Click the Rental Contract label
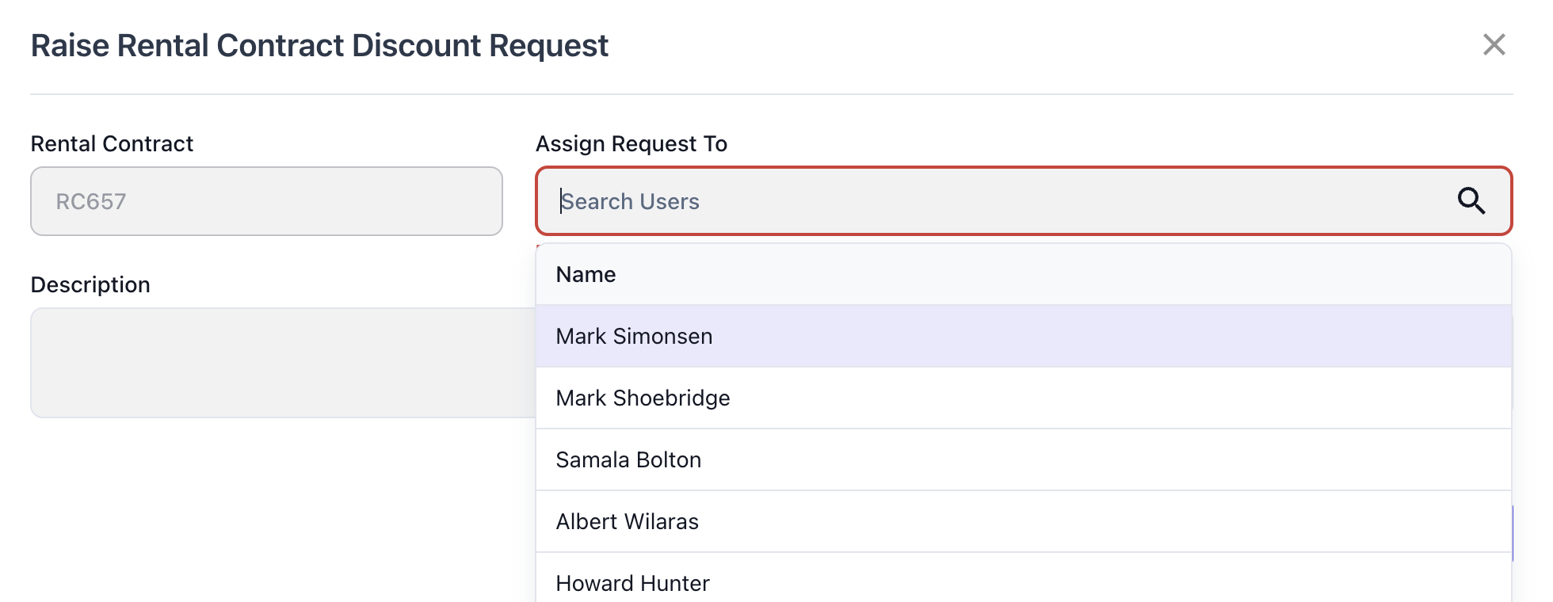This screenshot has height=602, width=1553. pos(112,144)
